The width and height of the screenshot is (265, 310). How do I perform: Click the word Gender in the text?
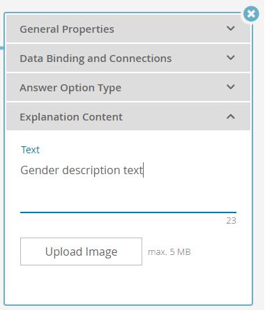[40, 170]
